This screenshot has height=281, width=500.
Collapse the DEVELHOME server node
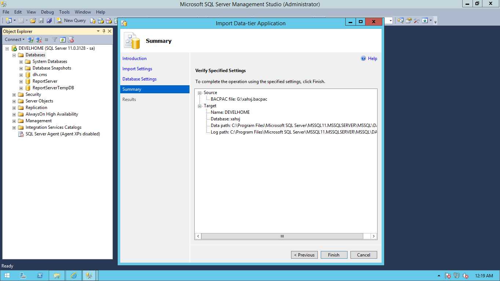click(7, 48)
